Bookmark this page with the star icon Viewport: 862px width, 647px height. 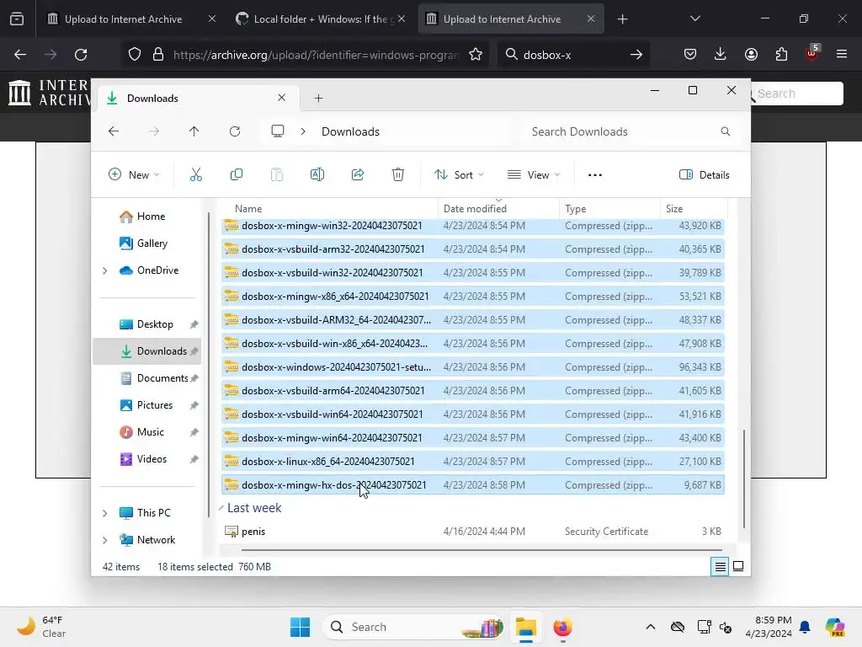476,55
